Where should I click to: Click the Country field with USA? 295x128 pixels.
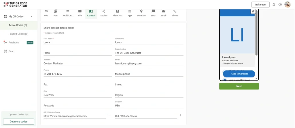(x=149, y=106)
